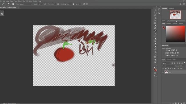Image resolution: width=186 pixels, height=104 pixels.
Task: Open the Filter menu
Action: (24, 1)
